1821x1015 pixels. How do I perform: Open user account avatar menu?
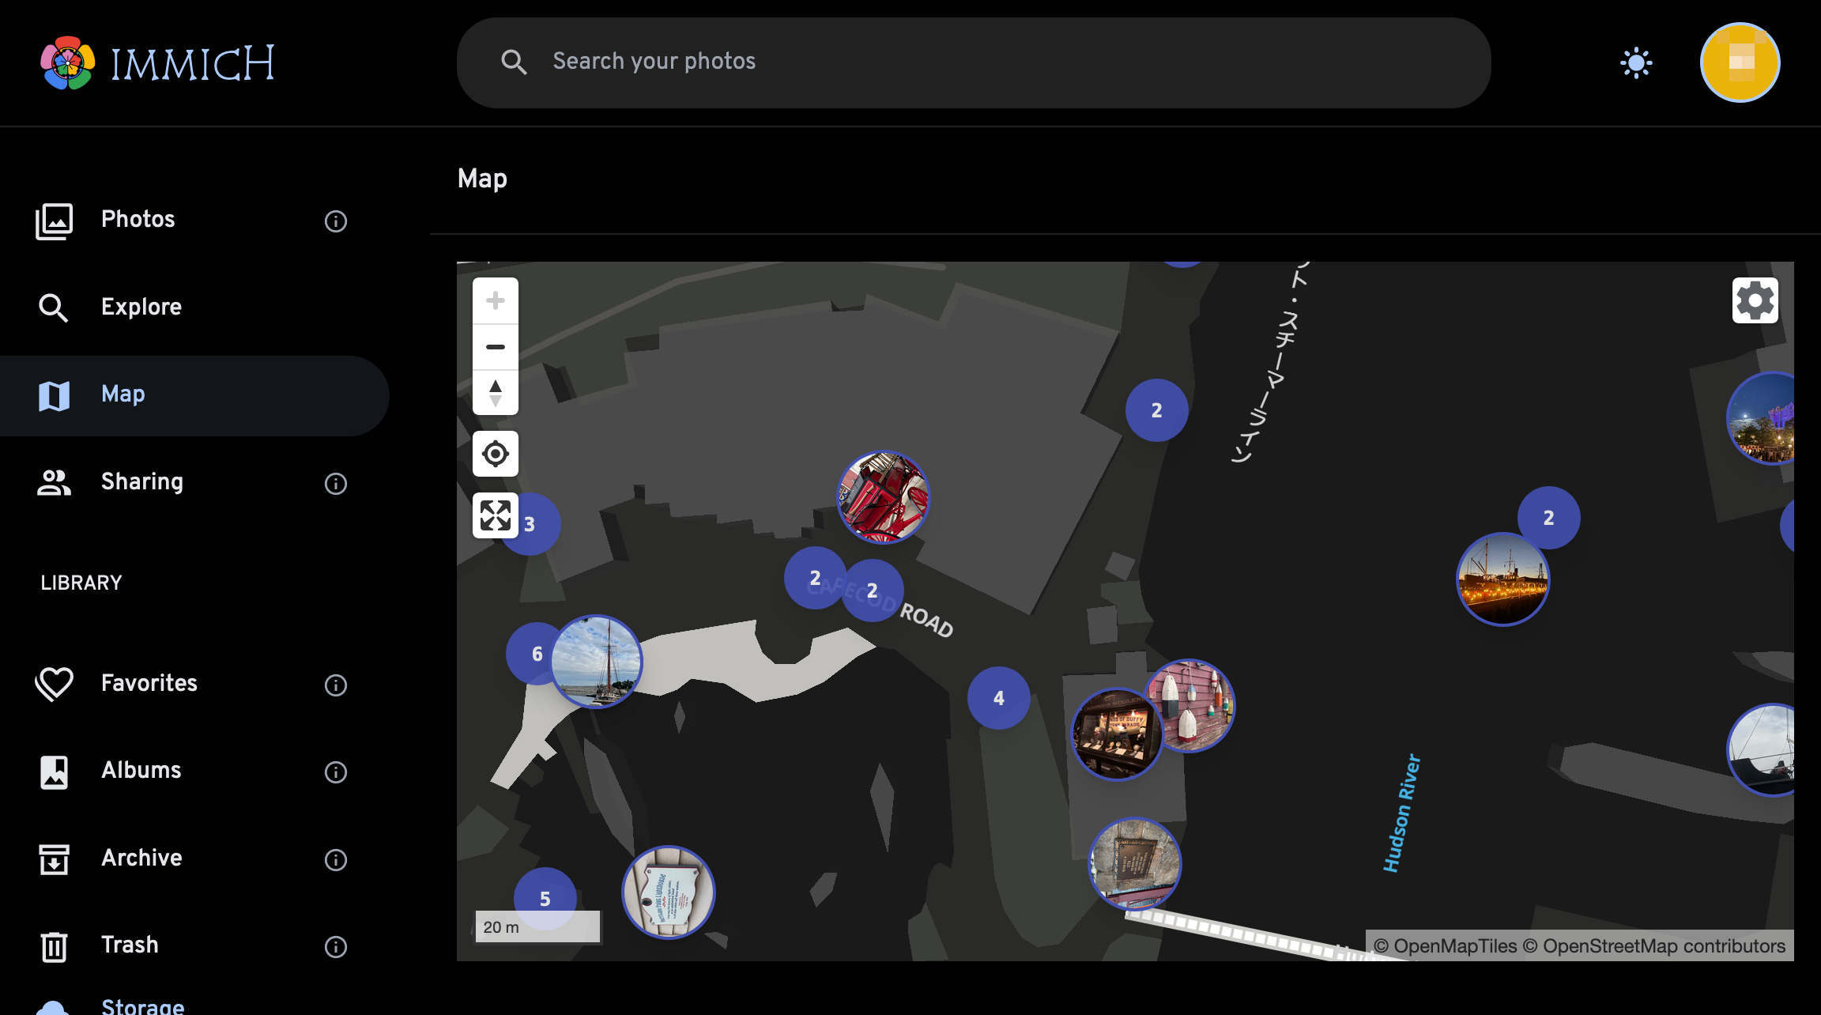click(1740, 63)
